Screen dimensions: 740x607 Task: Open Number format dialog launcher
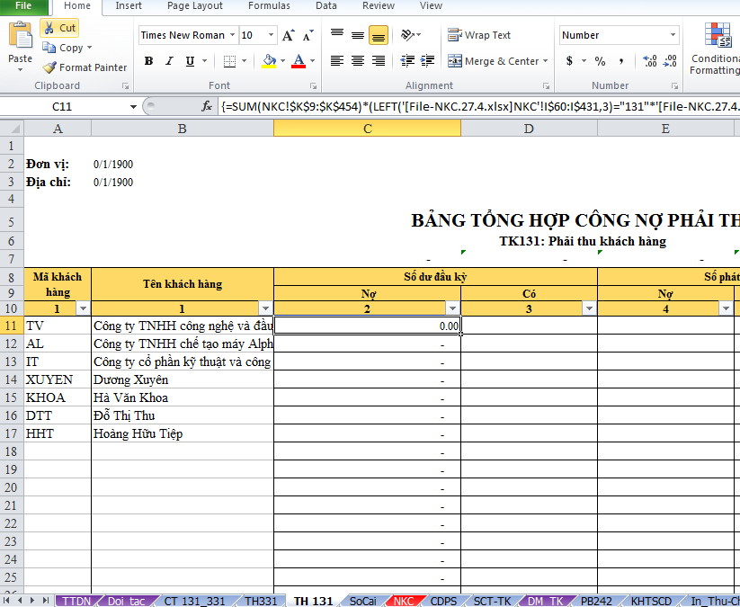pos(674,86)
